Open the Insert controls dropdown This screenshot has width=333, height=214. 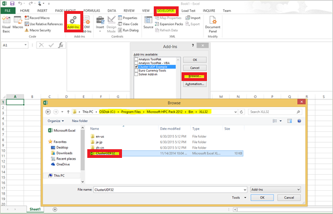point(100,24)
